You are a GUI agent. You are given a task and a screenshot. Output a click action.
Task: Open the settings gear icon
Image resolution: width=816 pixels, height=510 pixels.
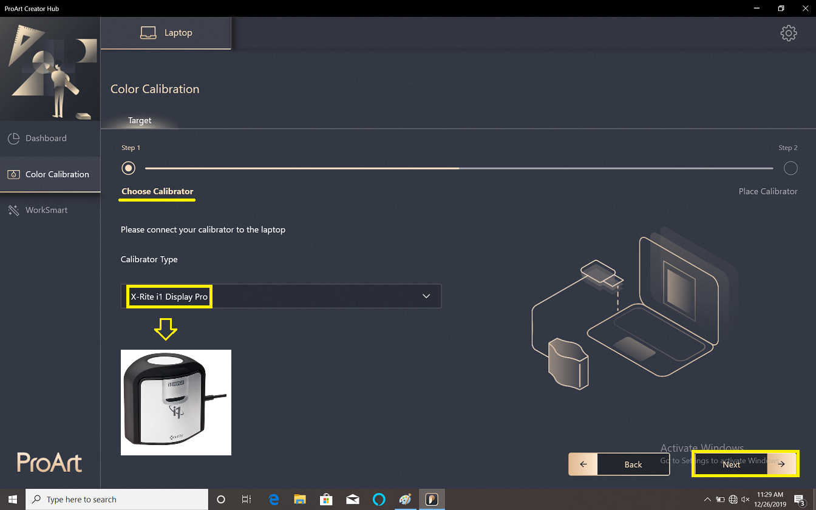coord(789,33)
